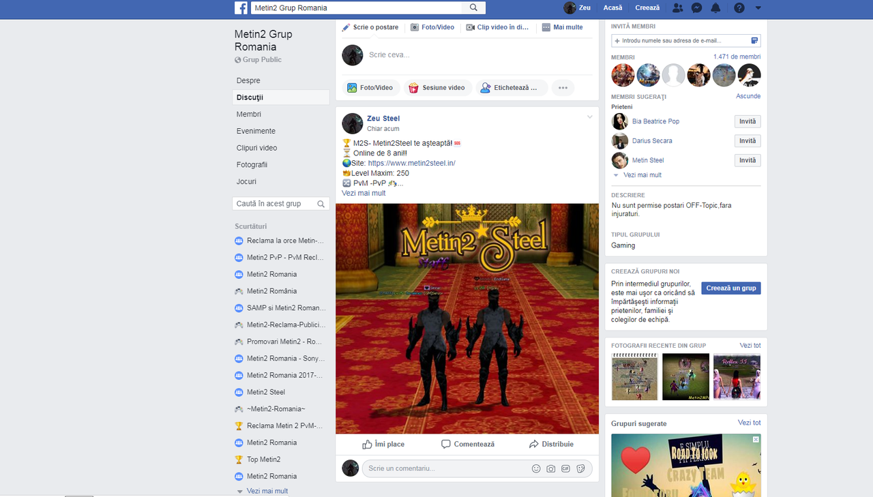Open post options chevron on Zeu Steel post
Screen dimensions: 873x497
tap(590, 117)
